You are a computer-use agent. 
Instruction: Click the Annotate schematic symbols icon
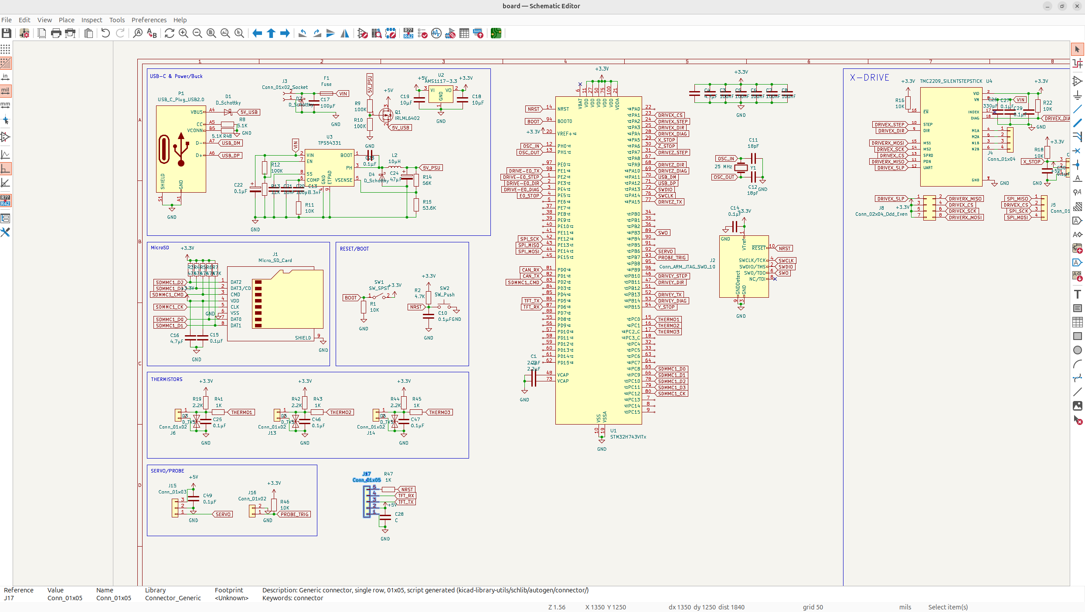point(408,34)
